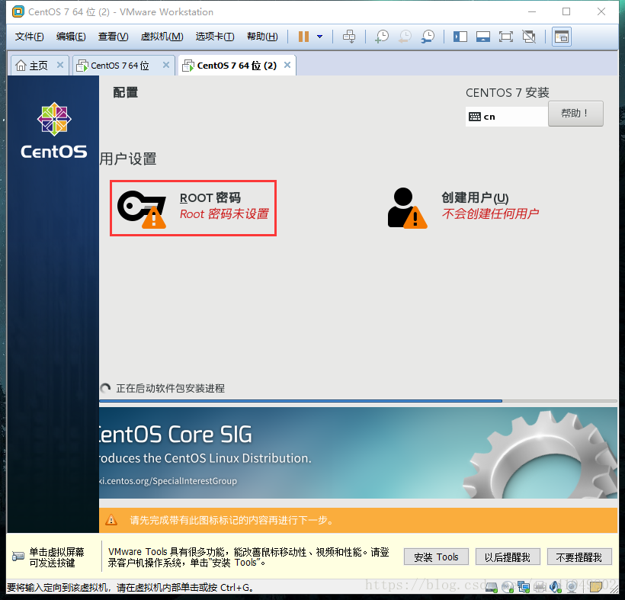Click the sound card status icon
The image size is (625, 600).
pos(556,587)
